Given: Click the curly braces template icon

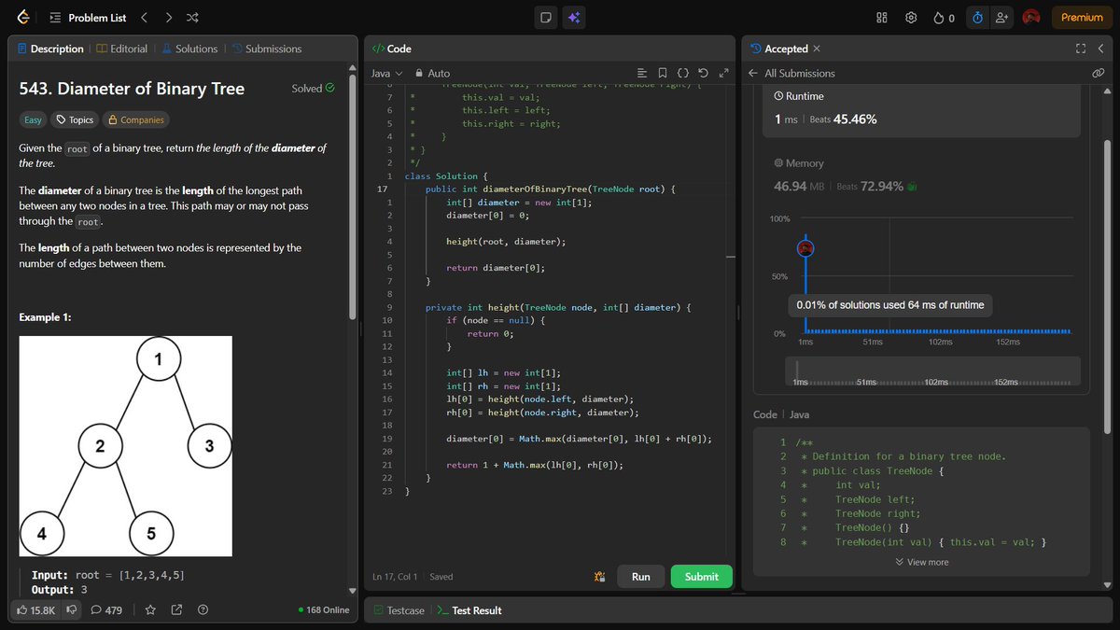Looking at the screenshot, I should pos(682,73).
